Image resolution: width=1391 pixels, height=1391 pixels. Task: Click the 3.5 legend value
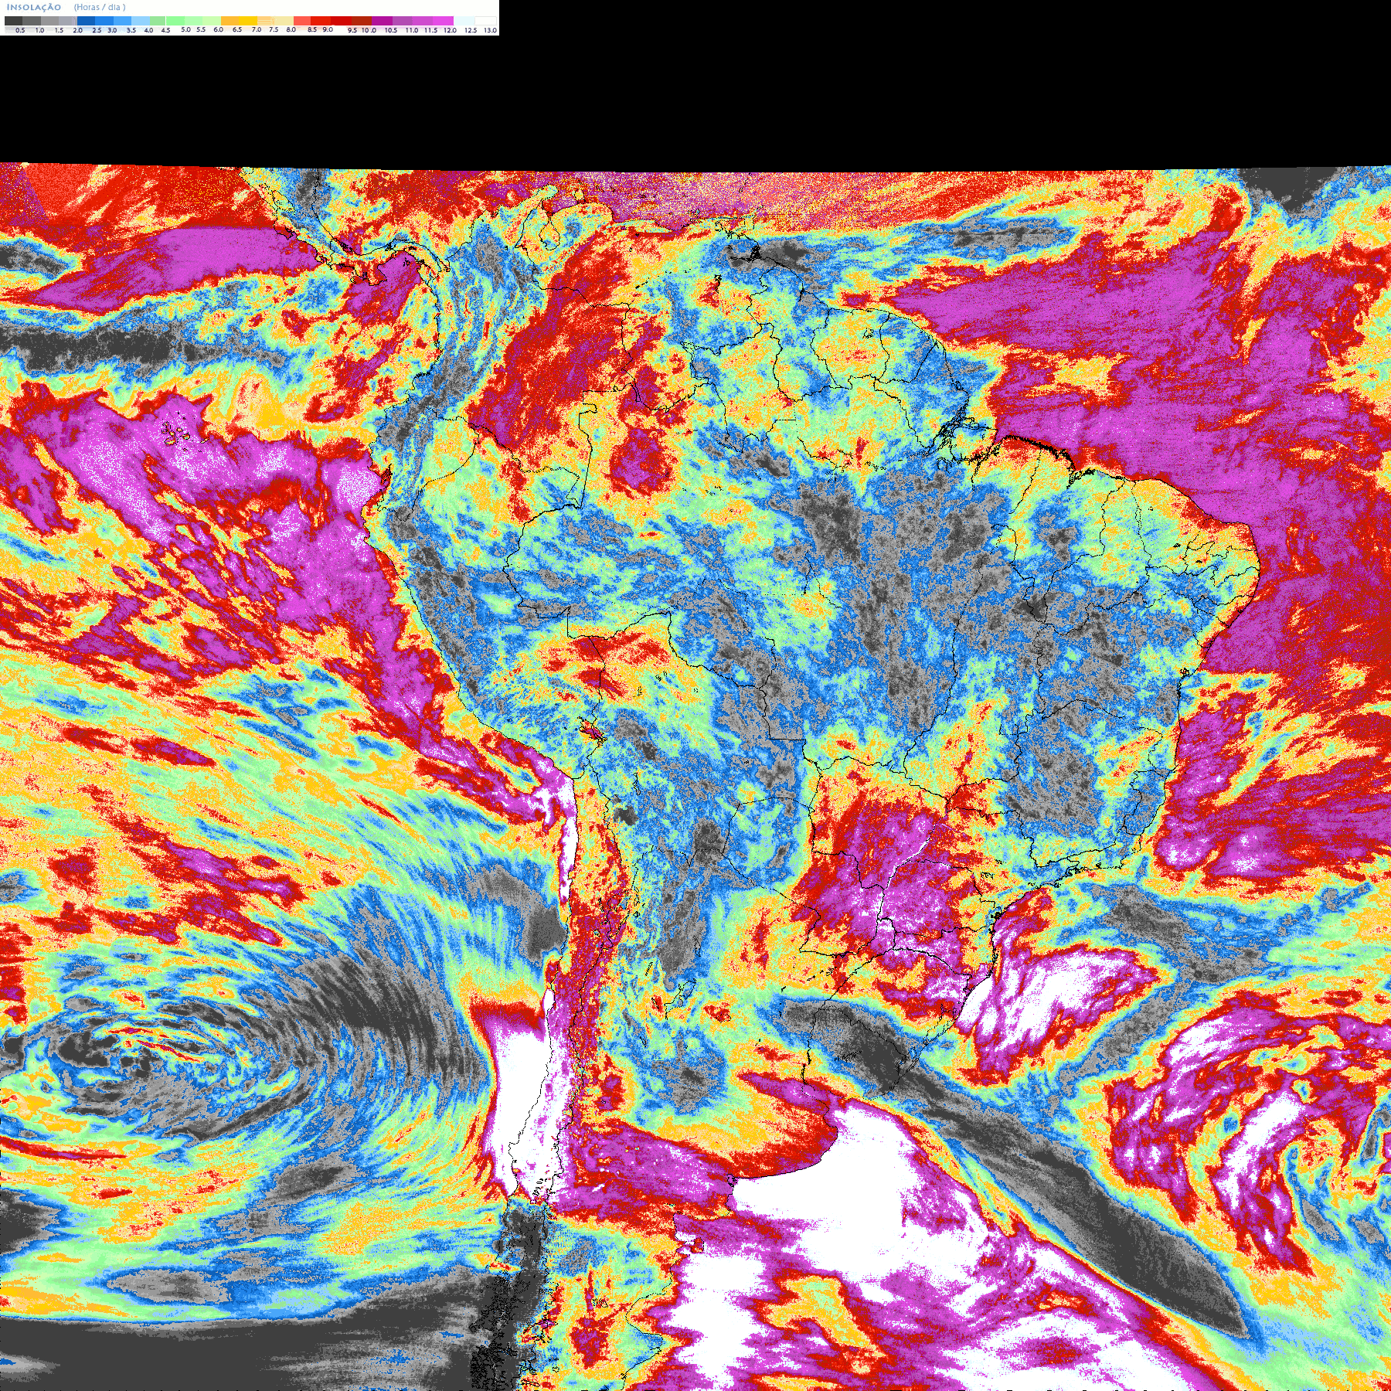(131, 30)
